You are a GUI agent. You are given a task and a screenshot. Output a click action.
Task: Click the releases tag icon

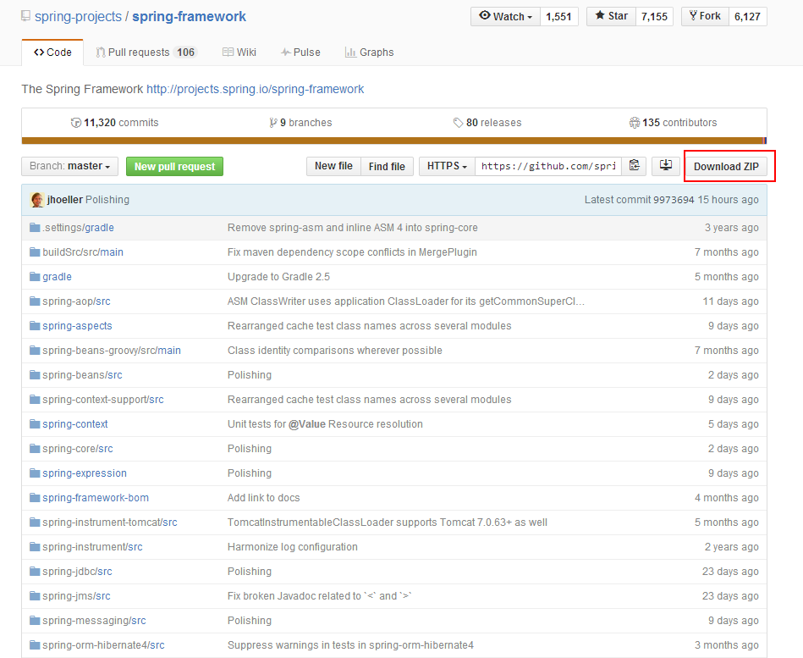pos(458,123)
